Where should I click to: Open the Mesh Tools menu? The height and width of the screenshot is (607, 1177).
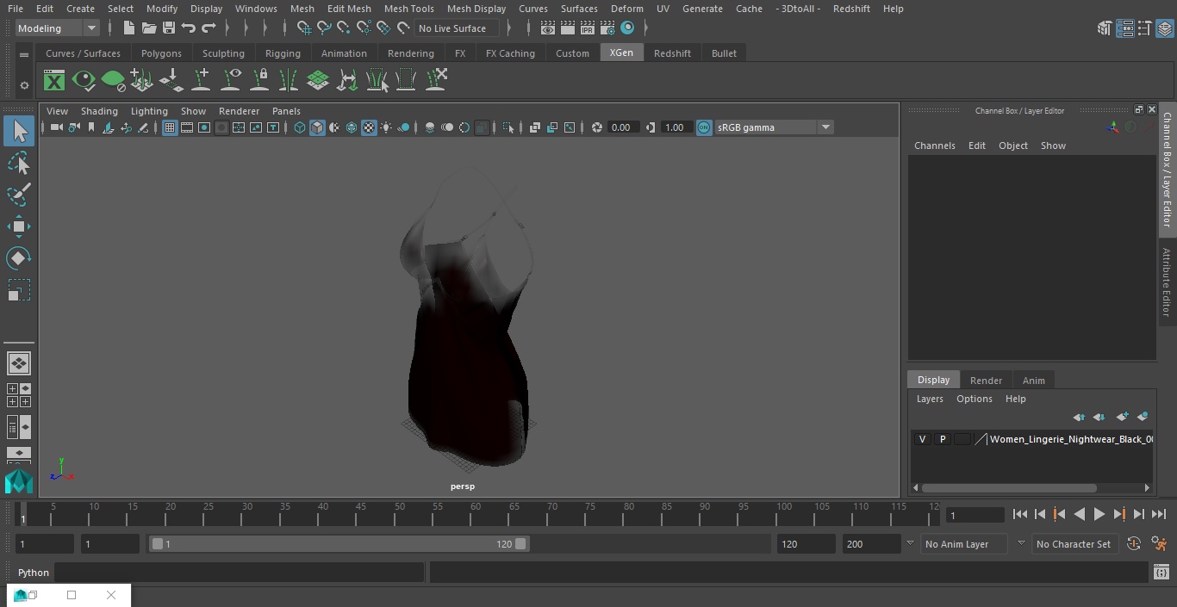pos(408,9)
